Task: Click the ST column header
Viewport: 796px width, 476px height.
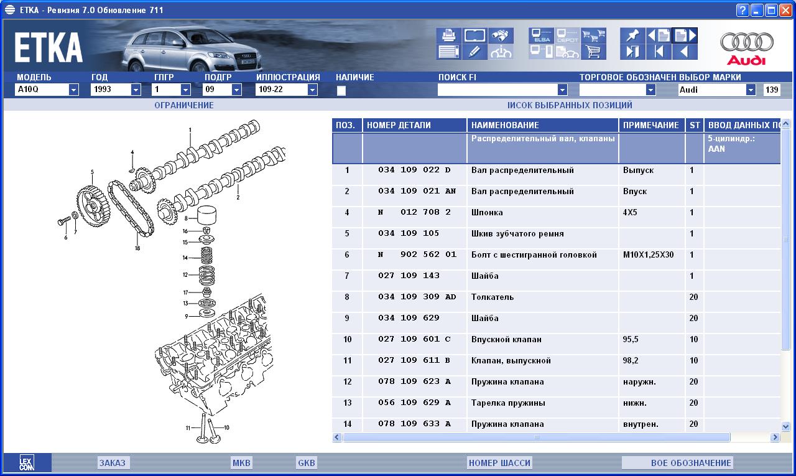Action: pyautogui.click(x=695, y=125)
